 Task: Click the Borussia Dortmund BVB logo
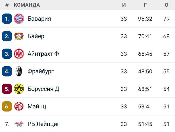tap(19, 89)
